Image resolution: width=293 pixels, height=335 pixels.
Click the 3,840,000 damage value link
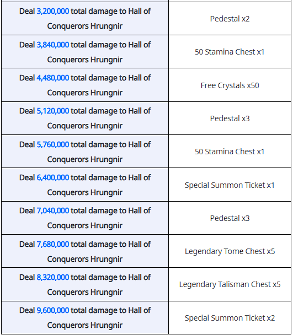click(x=52, y=45)
